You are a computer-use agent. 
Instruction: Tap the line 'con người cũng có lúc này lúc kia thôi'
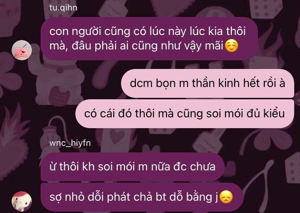[x=147, y=31]
